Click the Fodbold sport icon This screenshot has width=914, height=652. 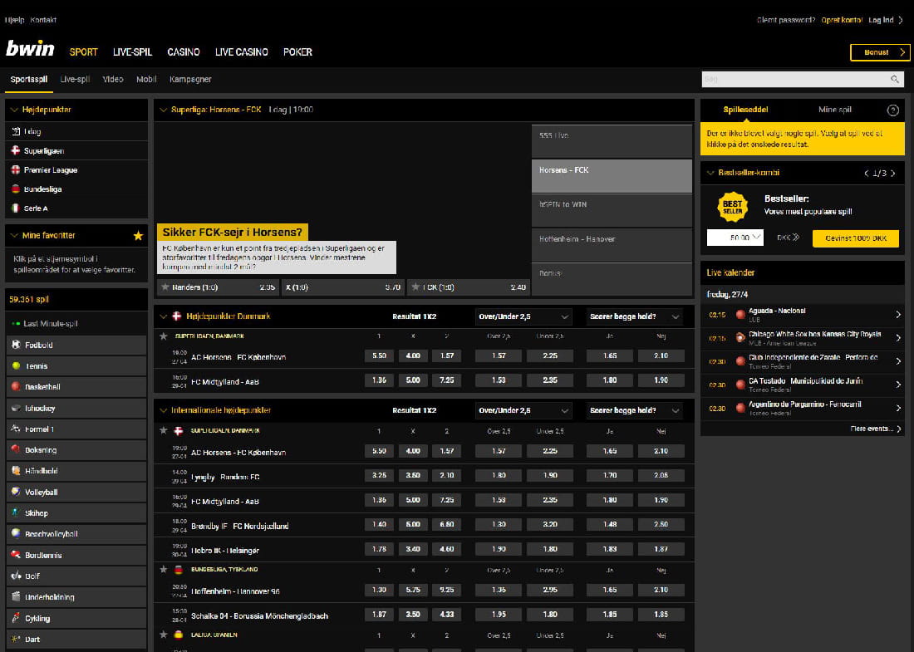click(17, 345)
